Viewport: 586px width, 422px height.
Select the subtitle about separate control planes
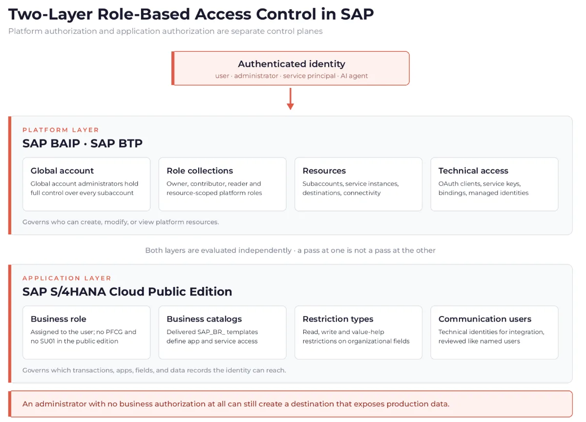(166, 31)
